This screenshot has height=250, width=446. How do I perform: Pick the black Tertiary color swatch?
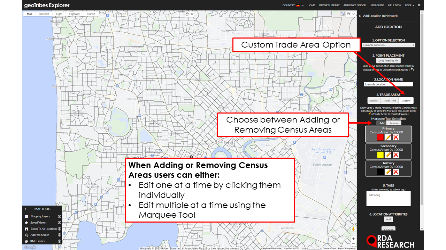[380, 172]
